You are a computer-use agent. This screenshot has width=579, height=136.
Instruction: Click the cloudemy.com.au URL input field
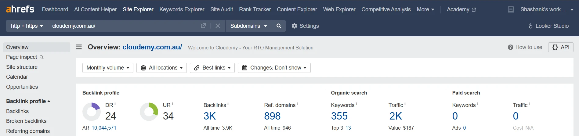click(124, 26)
